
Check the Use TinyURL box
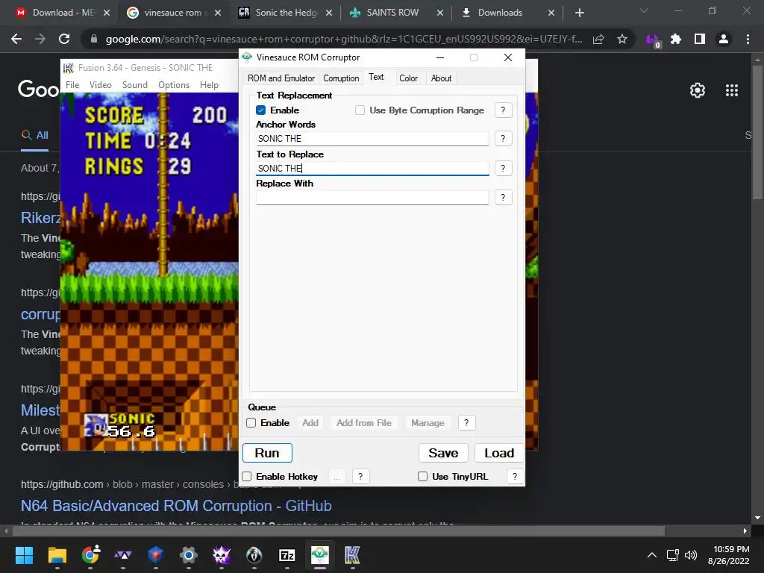click(x=423, y=477)
